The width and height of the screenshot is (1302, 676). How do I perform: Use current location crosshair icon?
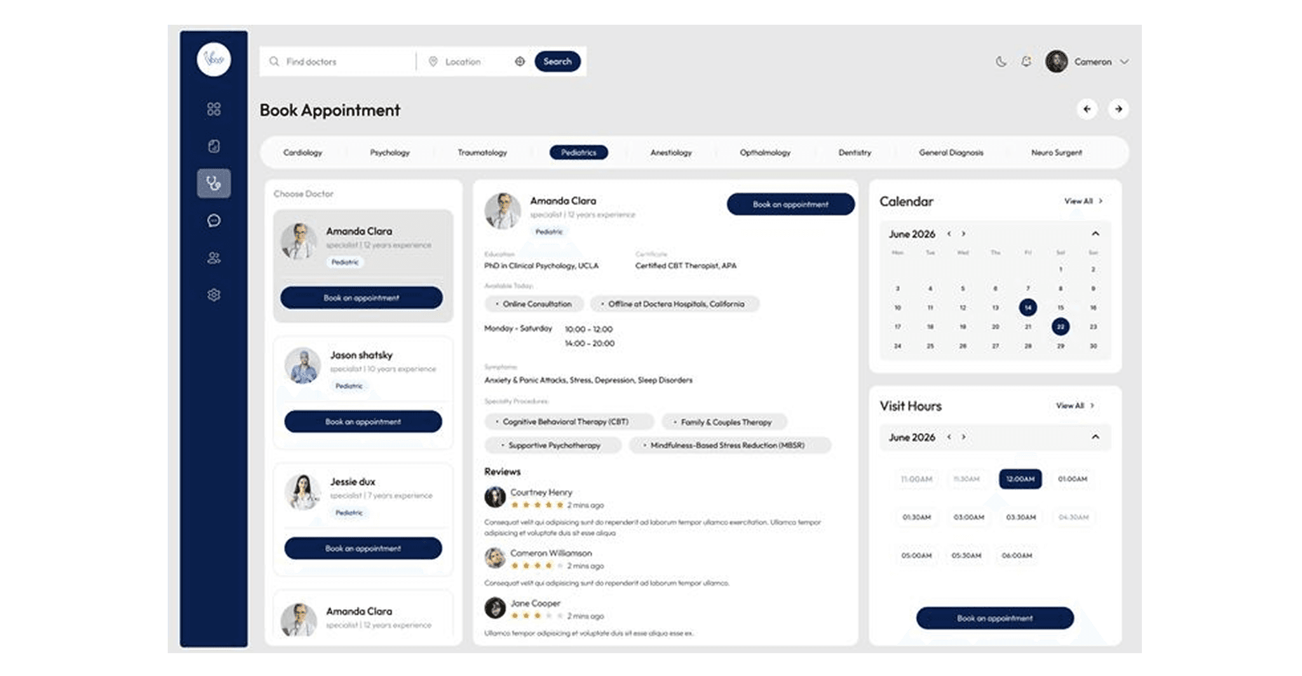coord(520,62)
